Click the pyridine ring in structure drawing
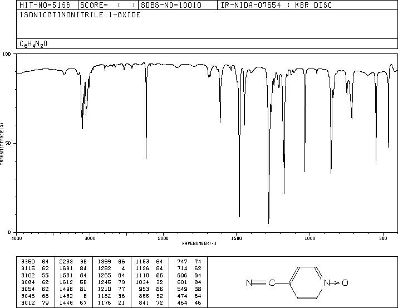 pos(306,282)
